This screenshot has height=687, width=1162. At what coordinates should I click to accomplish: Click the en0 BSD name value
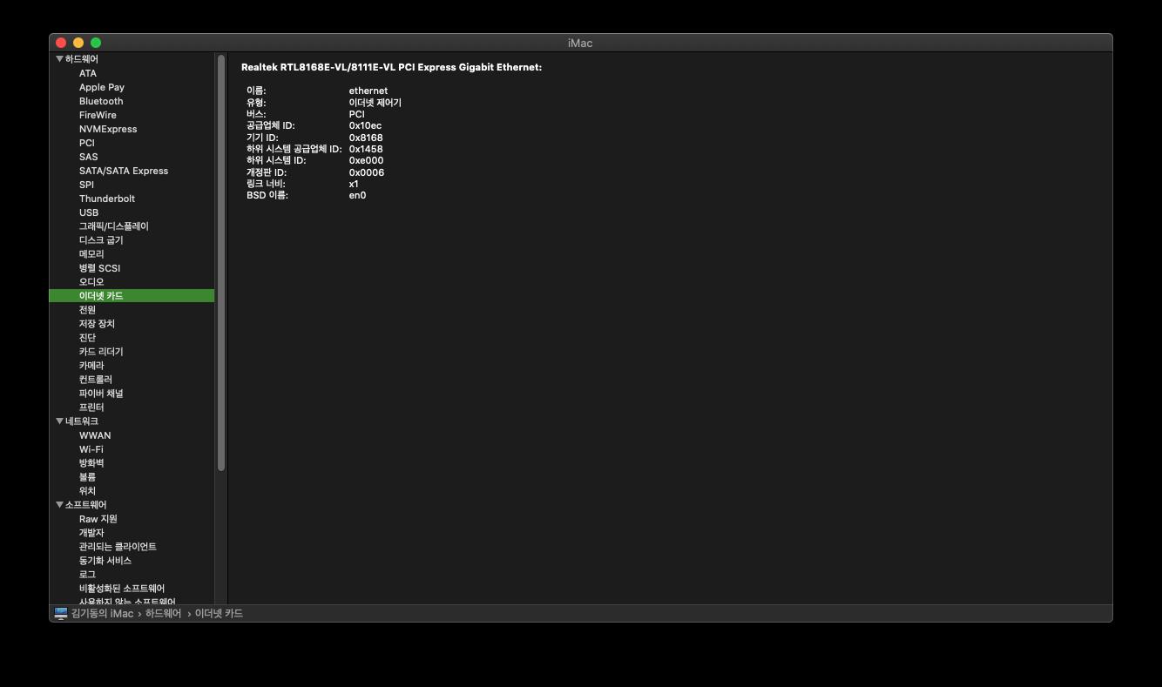click(357, 195)
